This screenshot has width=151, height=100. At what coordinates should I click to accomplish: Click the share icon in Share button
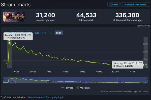pyautogui.click(x=110, y=4)
